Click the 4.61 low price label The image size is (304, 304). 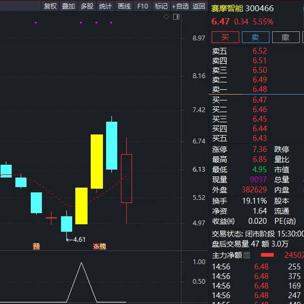[x=79, y=240]
